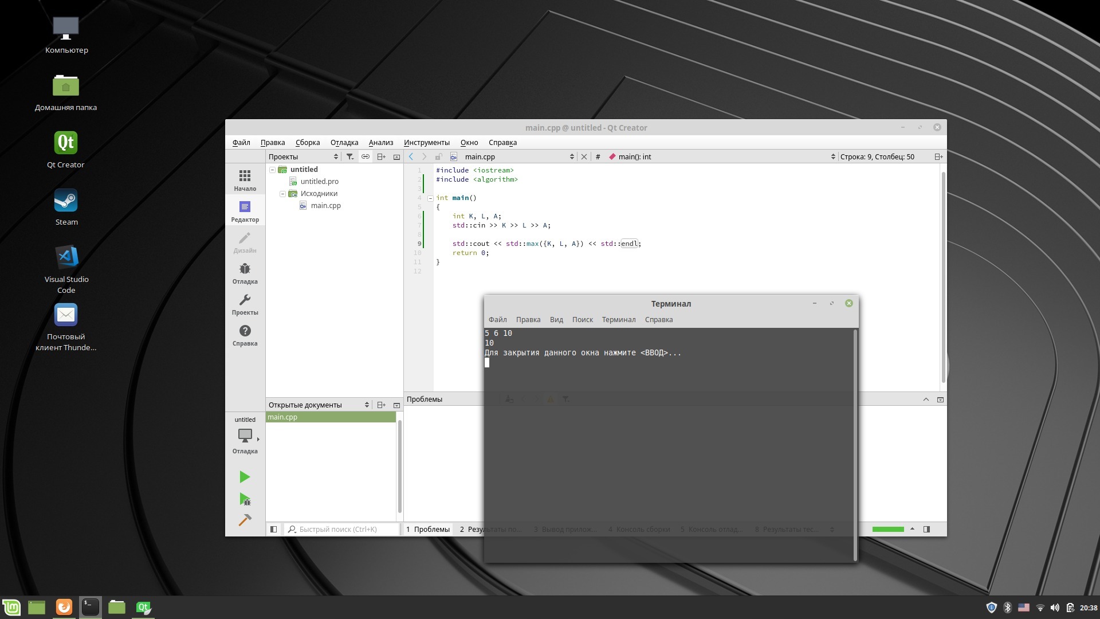Open the Сборка menu

coord(307,142)
